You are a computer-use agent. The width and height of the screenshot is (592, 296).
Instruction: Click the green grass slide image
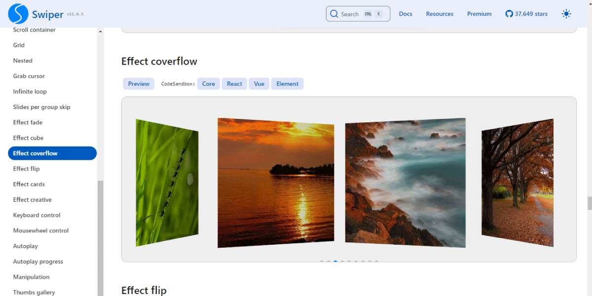[167, 183]
